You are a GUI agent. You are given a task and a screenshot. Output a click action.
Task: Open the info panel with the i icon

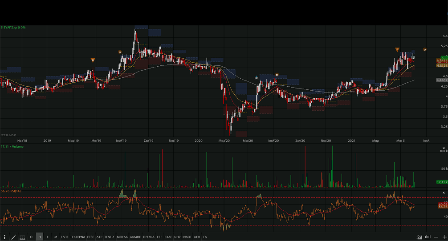(4, 237)
